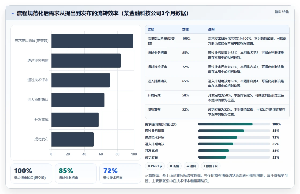Click the footnote starting with 示意数据
300x194 pixels.
click(x=216, y=178)
